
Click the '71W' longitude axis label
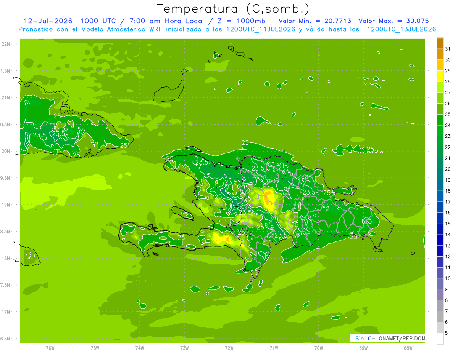tap(274, 348)
